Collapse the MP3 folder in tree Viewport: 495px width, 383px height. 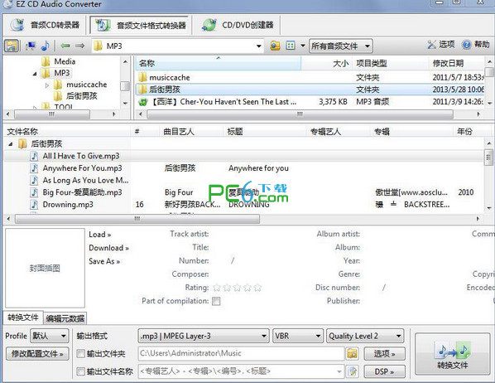(35, 74)
